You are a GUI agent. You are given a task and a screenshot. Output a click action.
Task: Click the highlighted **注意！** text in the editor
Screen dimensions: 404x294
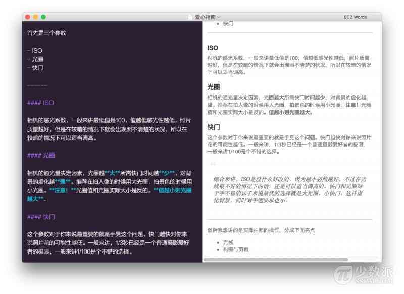pyautogui.click(x=62, y=190)
